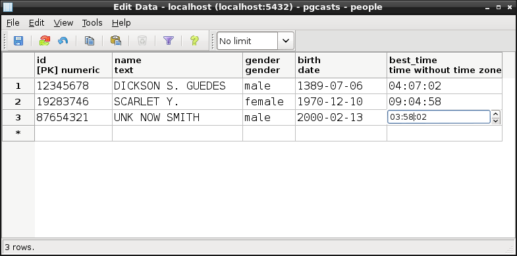Select the DICKSON S. GUEDES name cell
The width and height of the screenshot is (517, 256).
pos(177,86)
